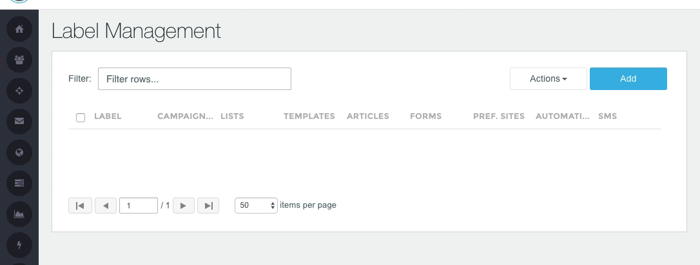Click the lightning bolt automation icon
The width and height of the screenshot is (700, 265).
[19, 245]
